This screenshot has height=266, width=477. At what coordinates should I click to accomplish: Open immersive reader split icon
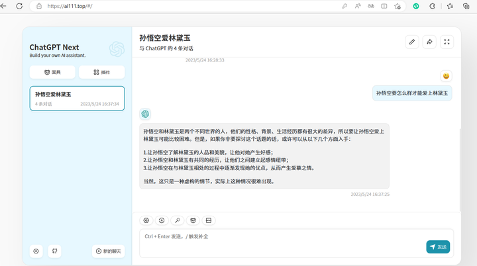384,6
